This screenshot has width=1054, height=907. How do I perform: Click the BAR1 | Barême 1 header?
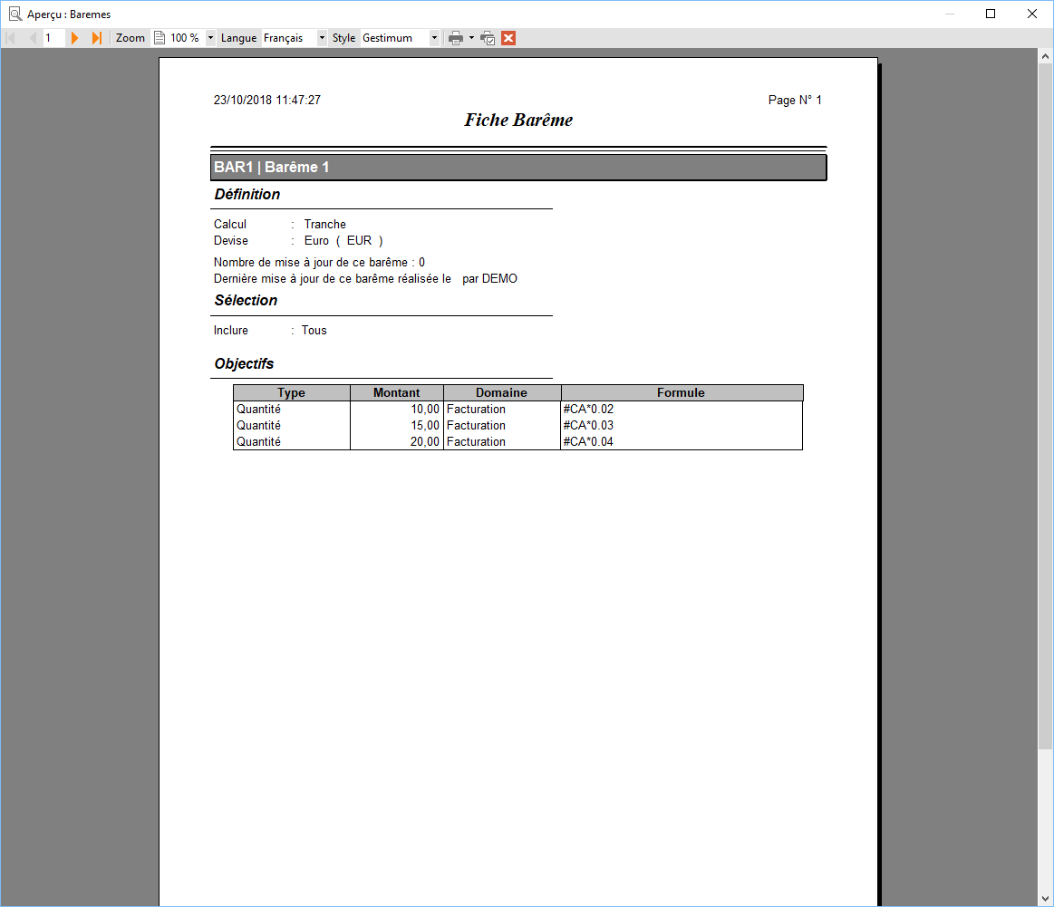pos(518,168)
